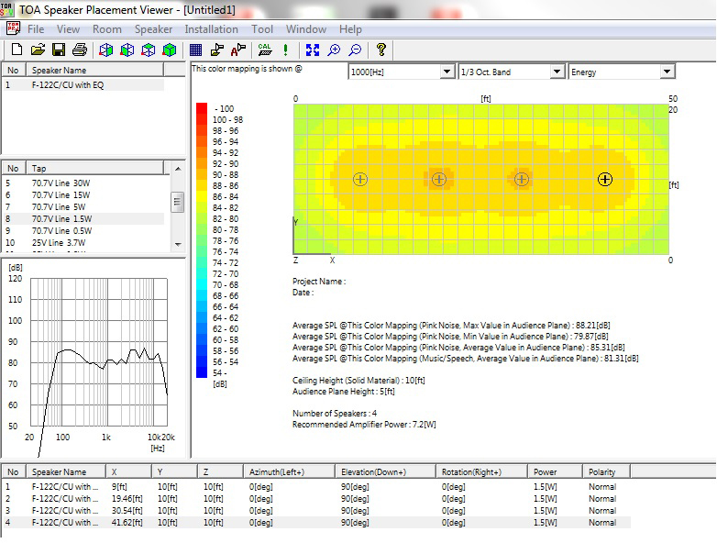Viewport: 717px width, 543px height.
Task: Select the second speaker marker on map
Action: coord(439,180)
